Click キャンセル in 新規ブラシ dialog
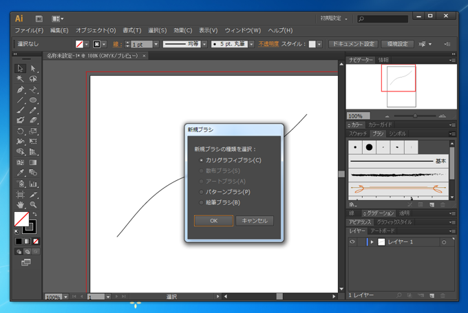The image size is (468, 313). [255, 221]
